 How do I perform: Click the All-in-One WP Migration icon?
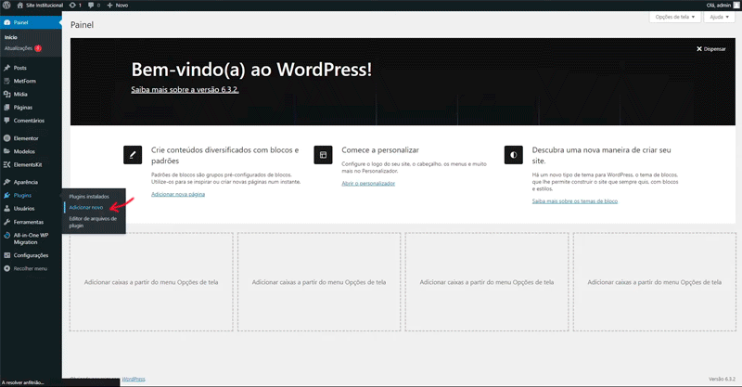[7, 236]
